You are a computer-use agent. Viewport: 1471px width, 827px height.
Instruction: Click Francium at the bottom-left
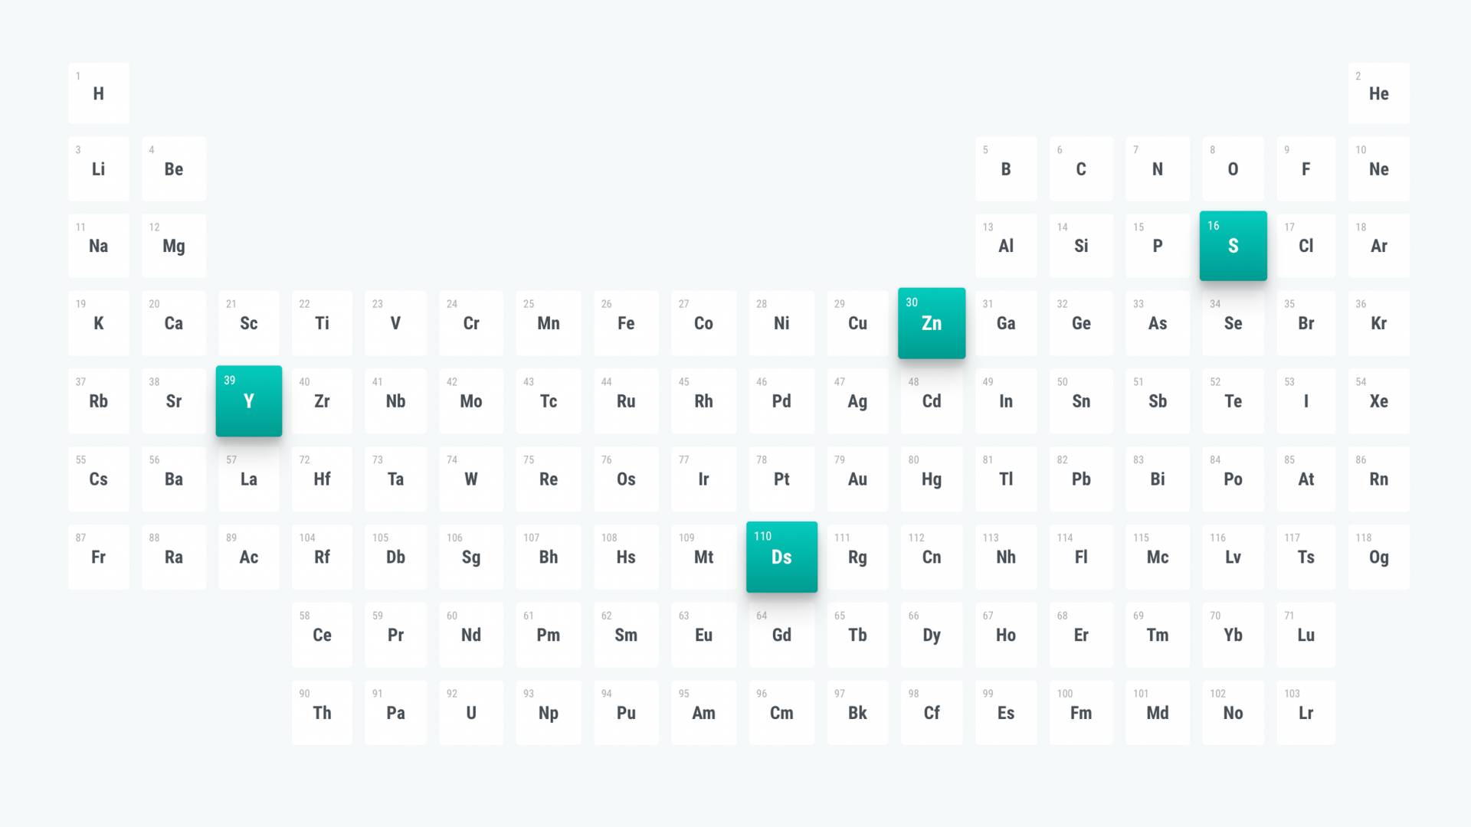coord(98,557)
